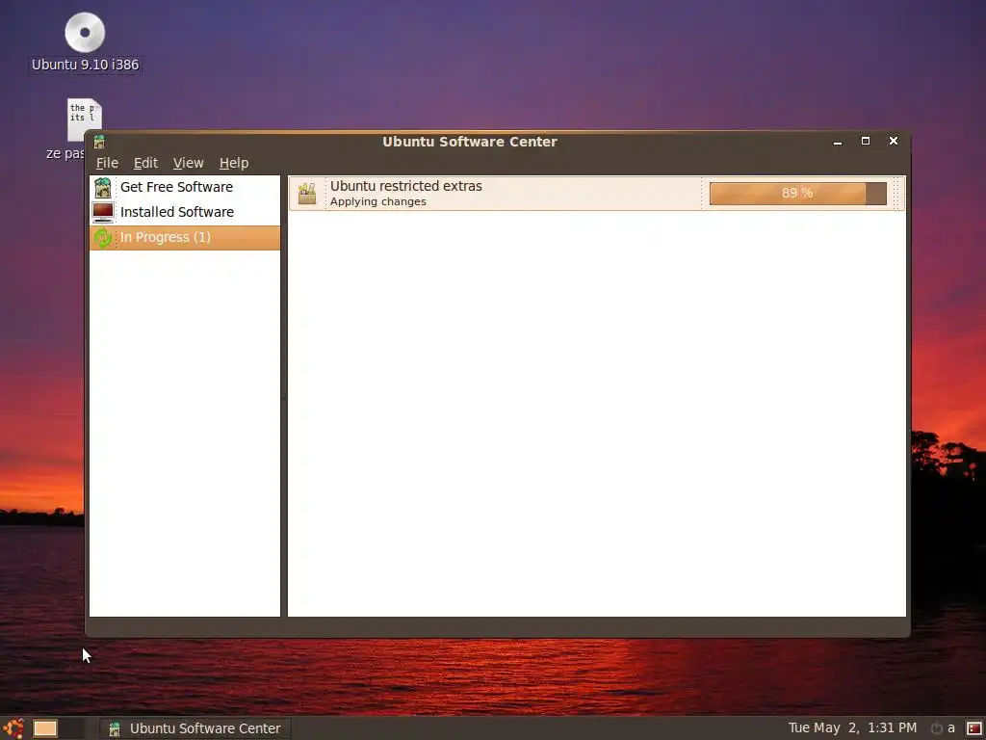986x740 pixels.
Task: Click the 89 % installation progress bar
Action: (797, 193)
